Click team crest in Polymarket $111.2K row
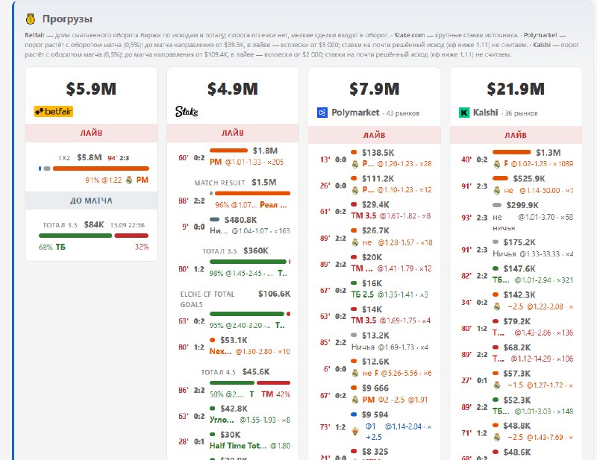Viewport: 597px width, 460px height. (355, 190)
